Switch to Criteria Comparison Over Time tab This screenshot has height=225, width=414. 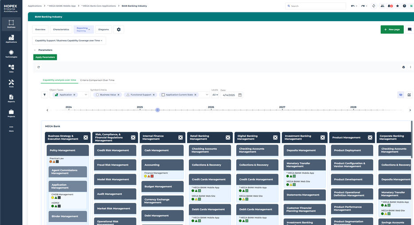click(x=97, y=80)
